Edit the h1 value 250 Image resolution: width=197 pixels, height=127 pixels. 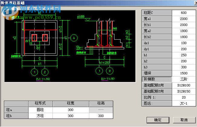(184, 55)
